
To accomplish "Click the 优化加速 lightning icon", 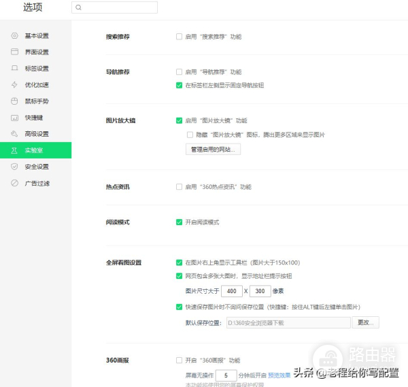I will click(x=14, y=84).
